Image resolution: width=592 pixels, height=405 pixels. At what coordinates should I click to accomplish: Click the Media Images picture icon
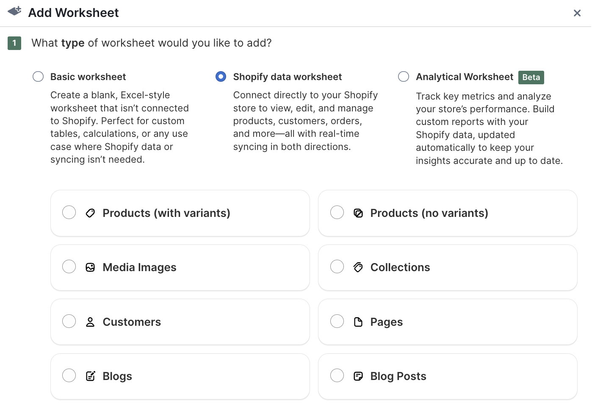point(90,267)
